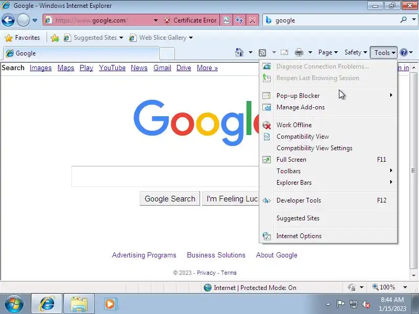
Task: Open Internet Options
Action: point(328,236)
